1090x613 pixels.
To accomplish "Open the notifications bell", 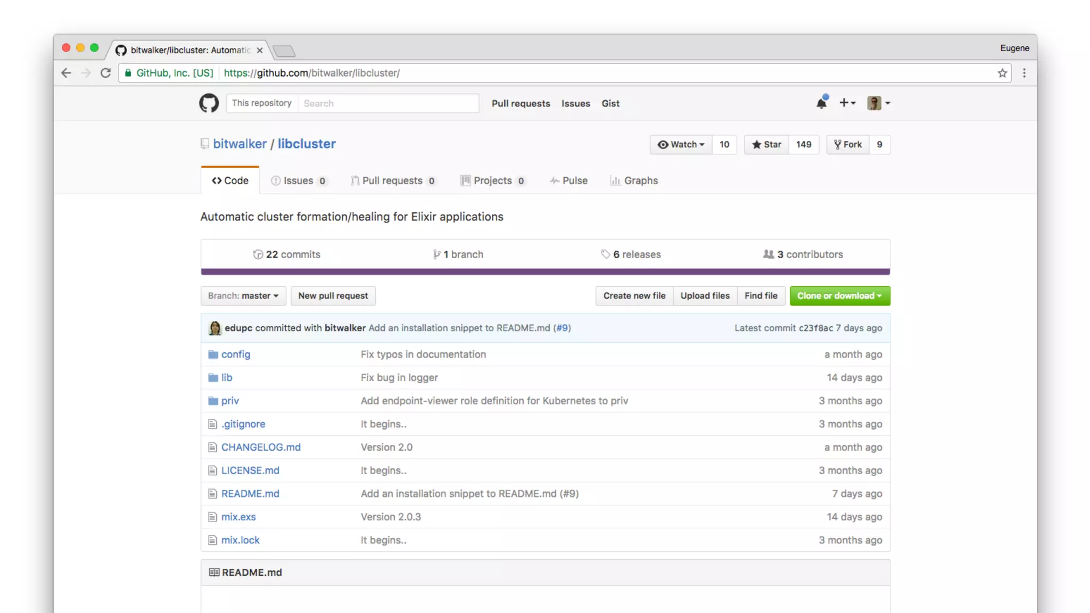I will click(821, 103).
